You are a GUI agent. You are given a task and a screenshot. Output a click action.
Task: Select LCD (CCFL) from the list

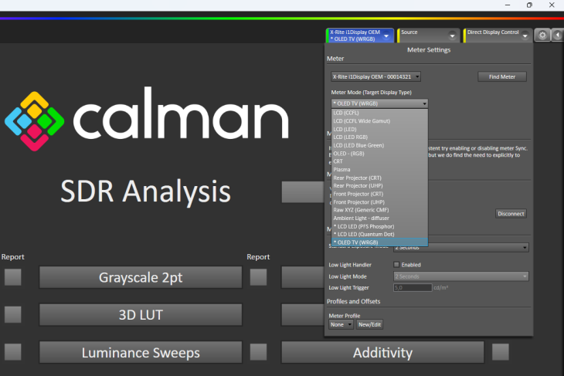pyautogui.click(x=379, y=113)
